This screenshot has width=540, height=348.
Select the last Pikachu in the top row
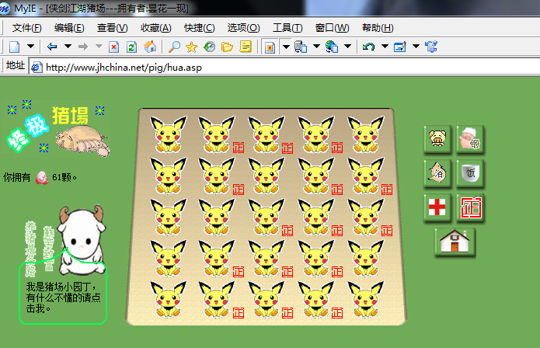(x=366, y=134)
